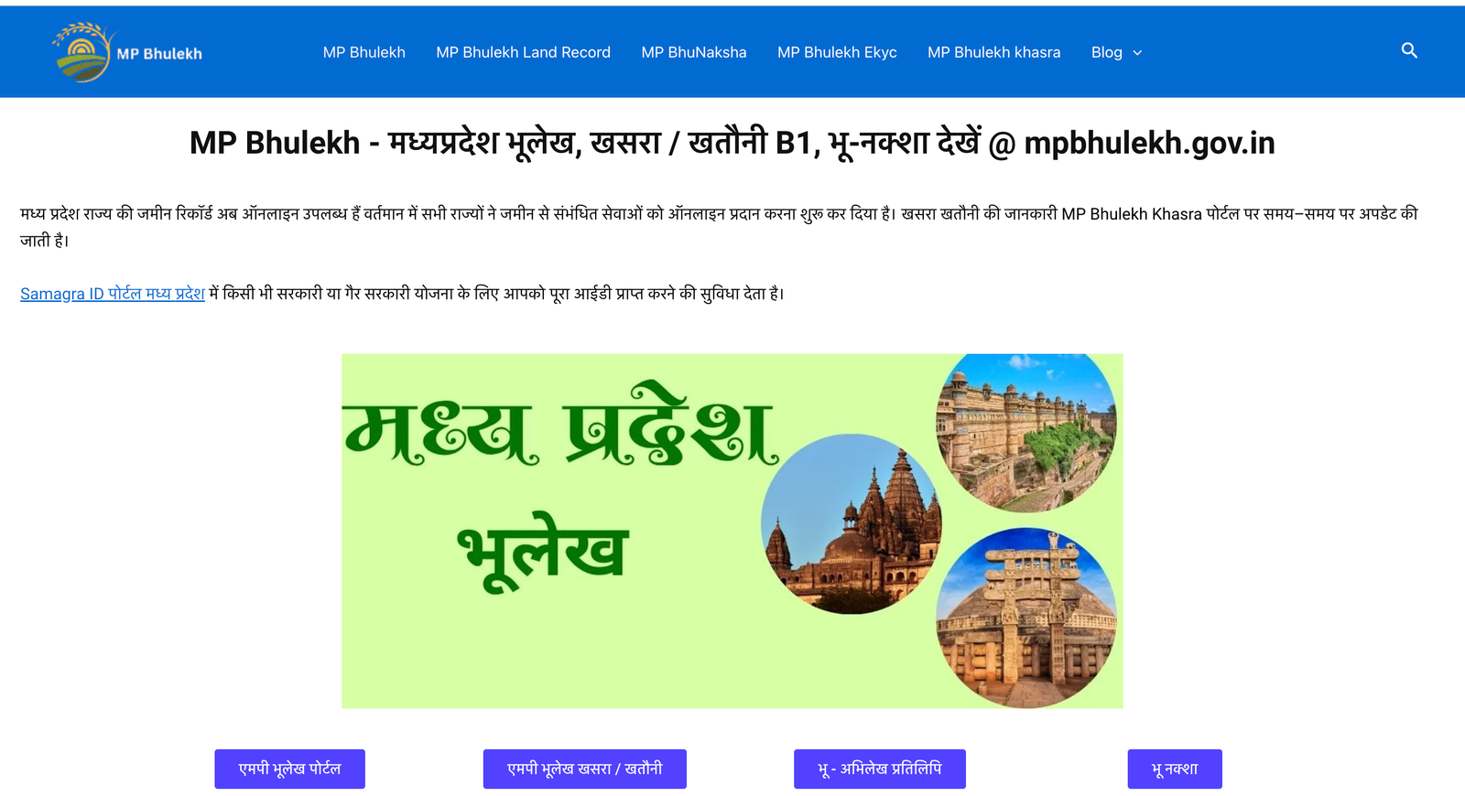Open the search magnifier icon

tap(1409, 51)
